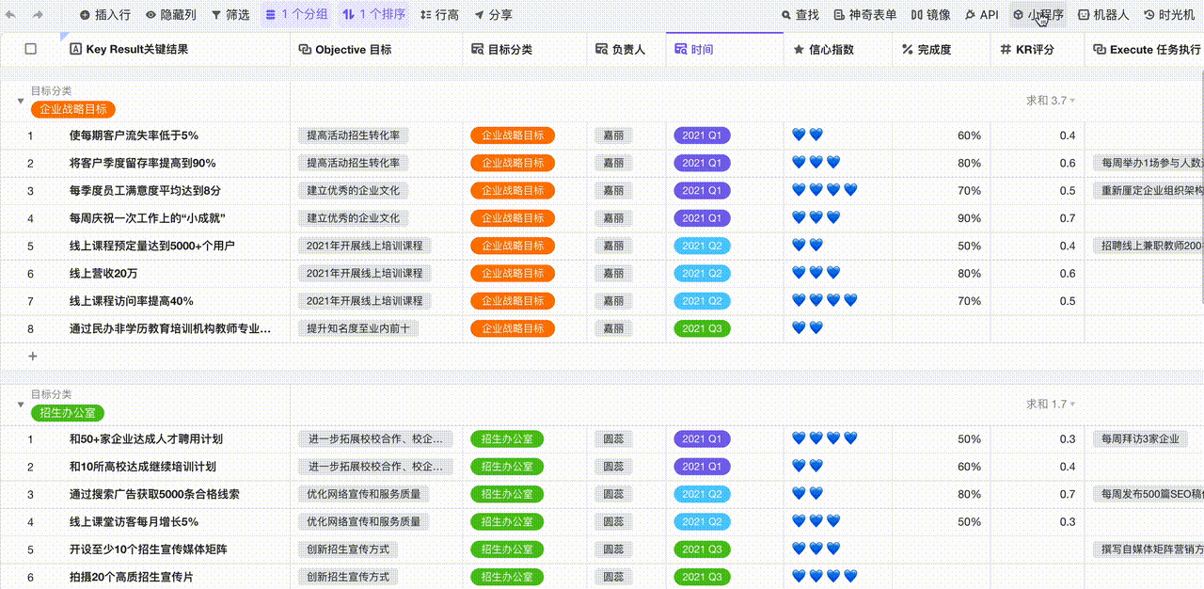The height and width of the screenshot is (589, 1204).
Task: Select the cell 通过搜索广告获取5000条合格线索
Action: tap(174, 494)
